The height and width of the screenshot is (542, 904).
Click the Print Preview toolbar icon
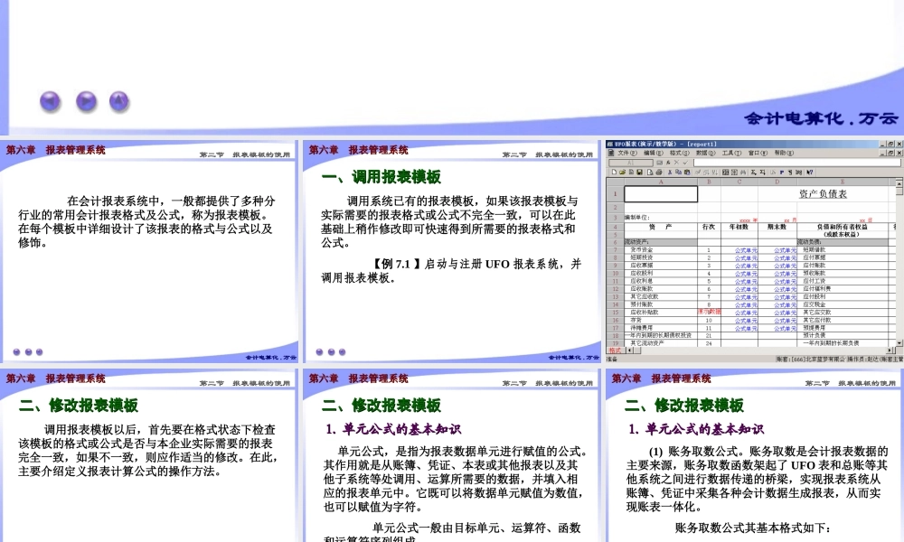coord(649,172)
